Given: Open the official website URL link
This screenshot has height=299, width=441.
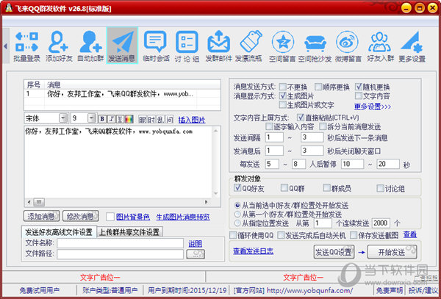Looking at the screenshot, I should (x=309, y=290).
